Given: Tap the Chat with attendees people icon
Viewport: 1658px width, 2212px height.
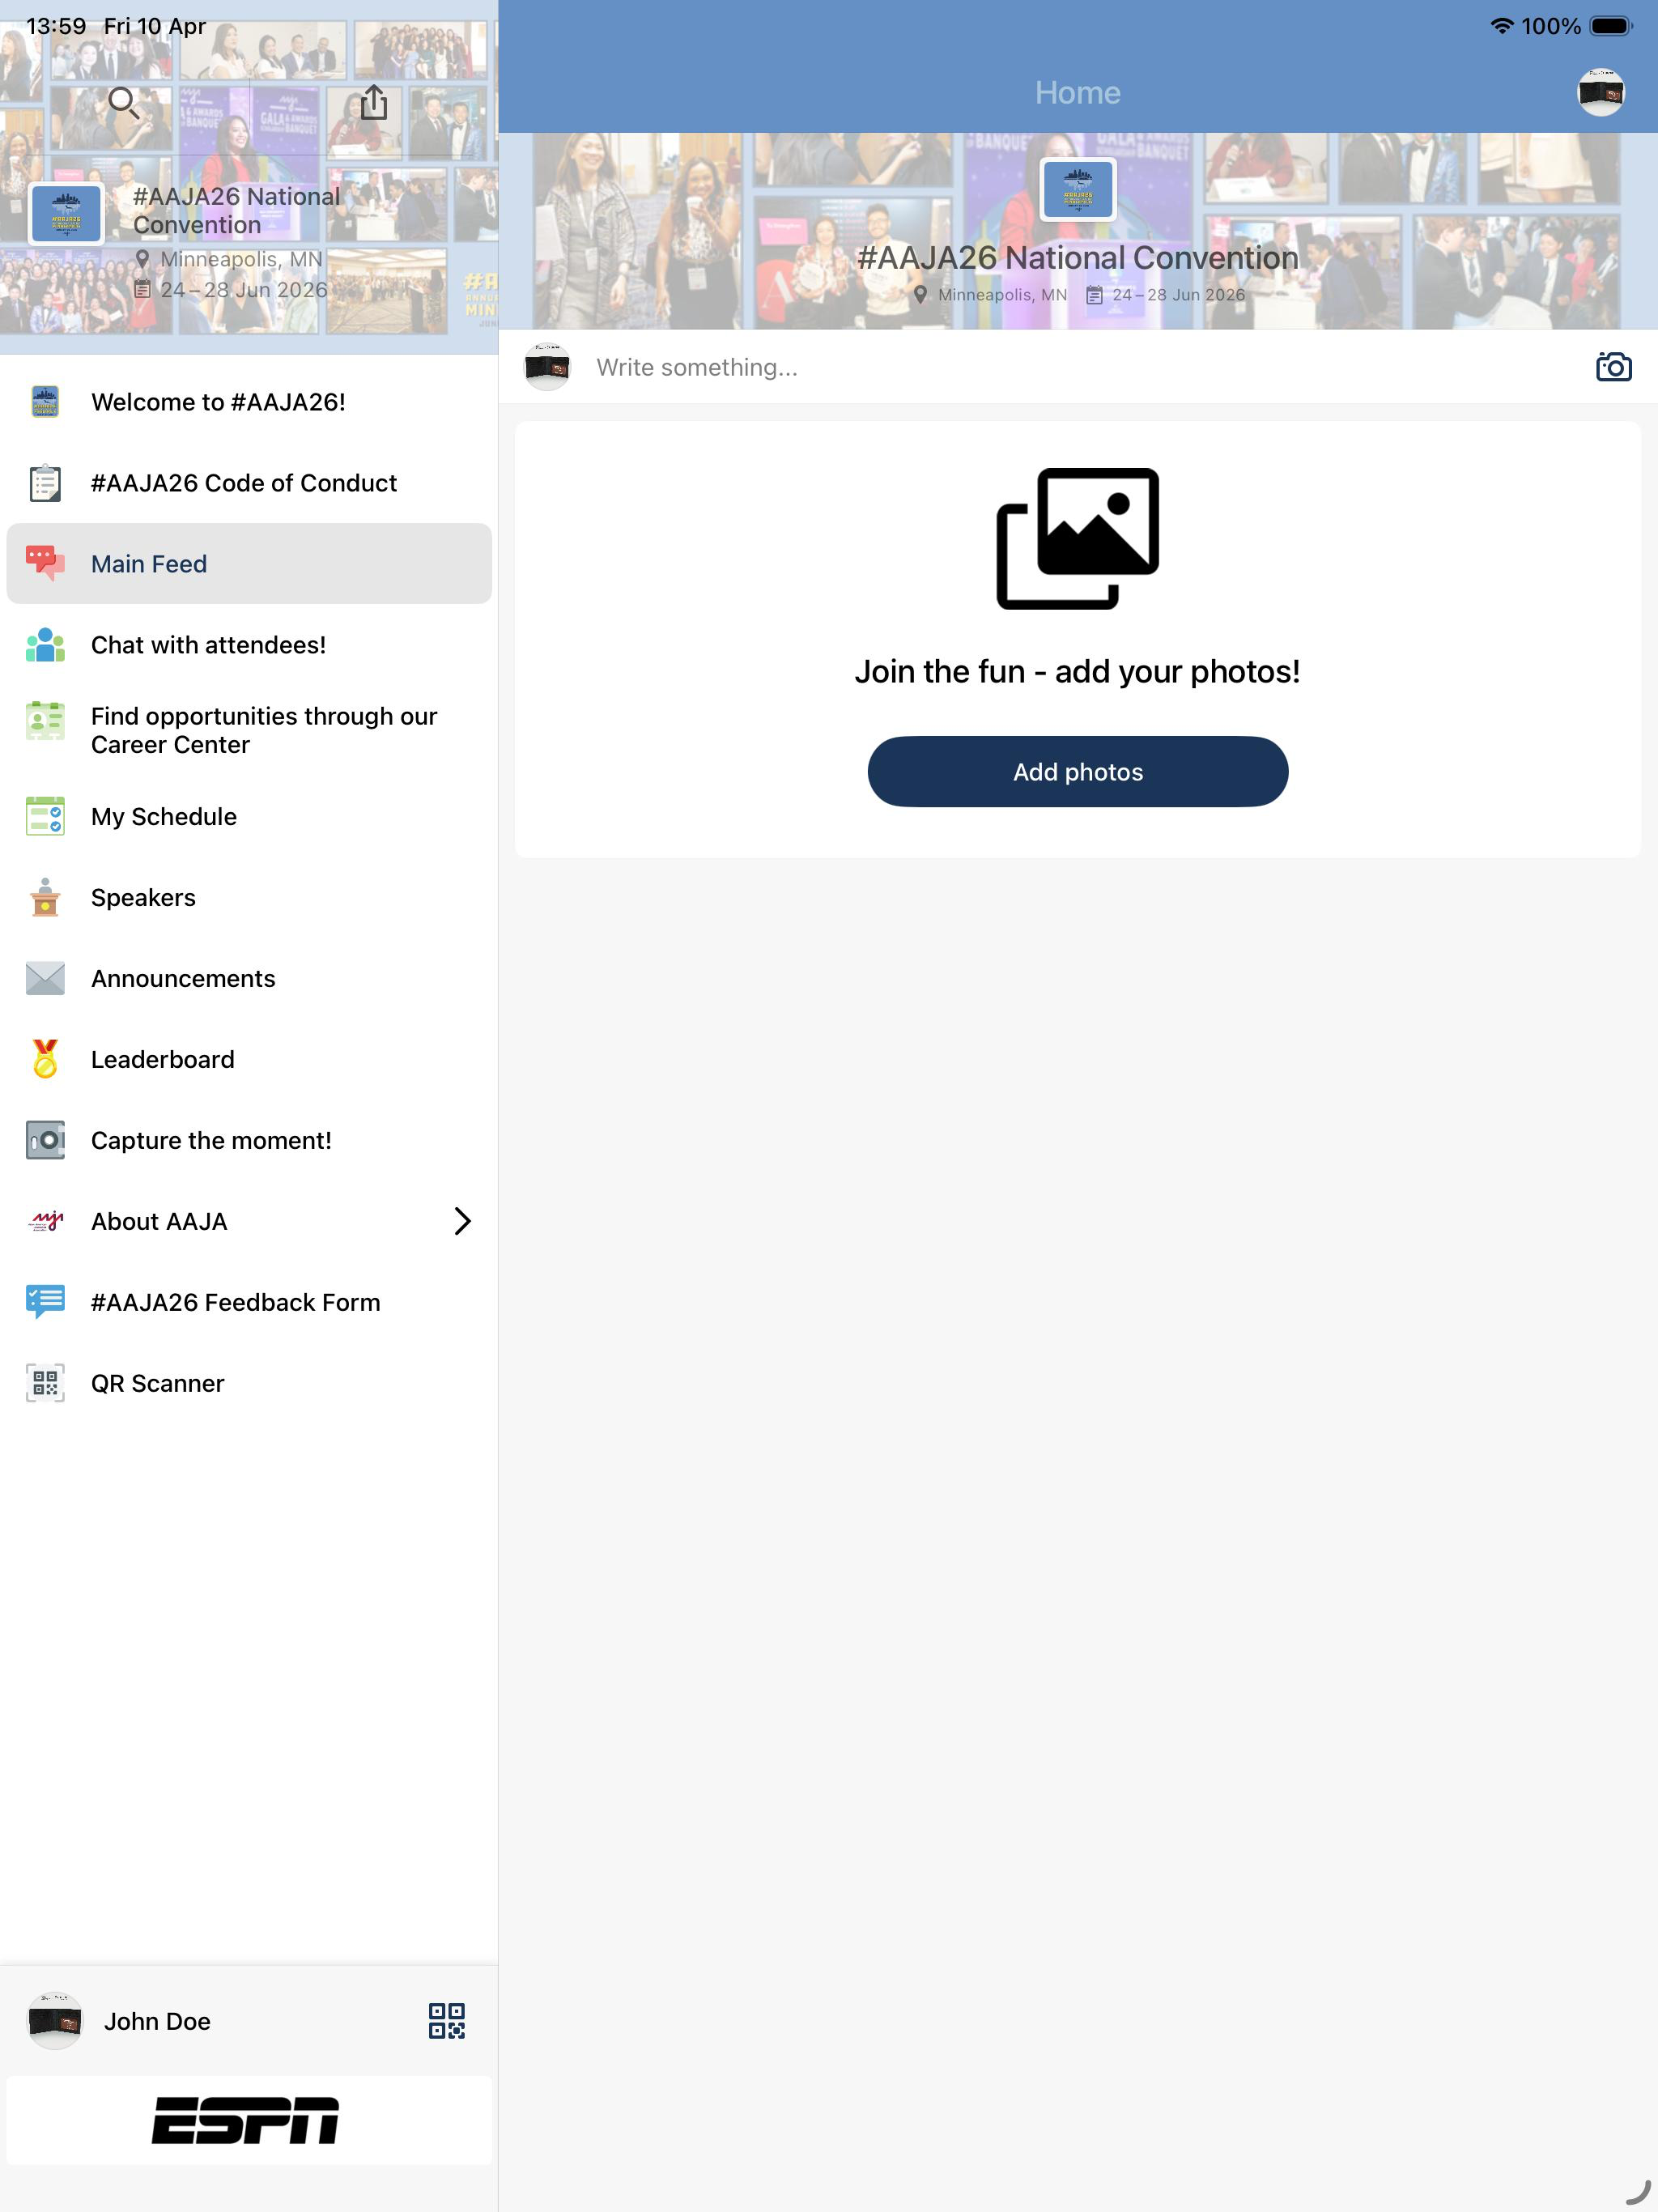Looking at the screenshot, I should click(45, 645).
